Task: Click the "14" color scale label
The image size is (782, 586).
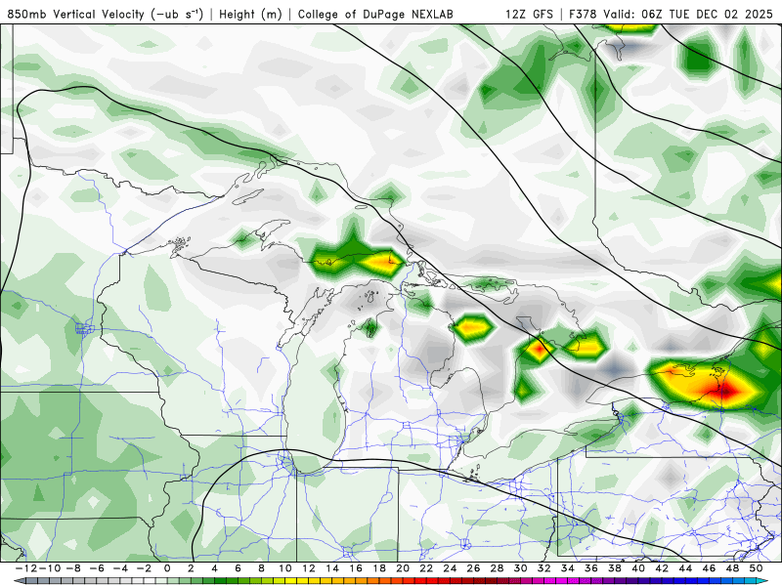Action: pos(332,568)
